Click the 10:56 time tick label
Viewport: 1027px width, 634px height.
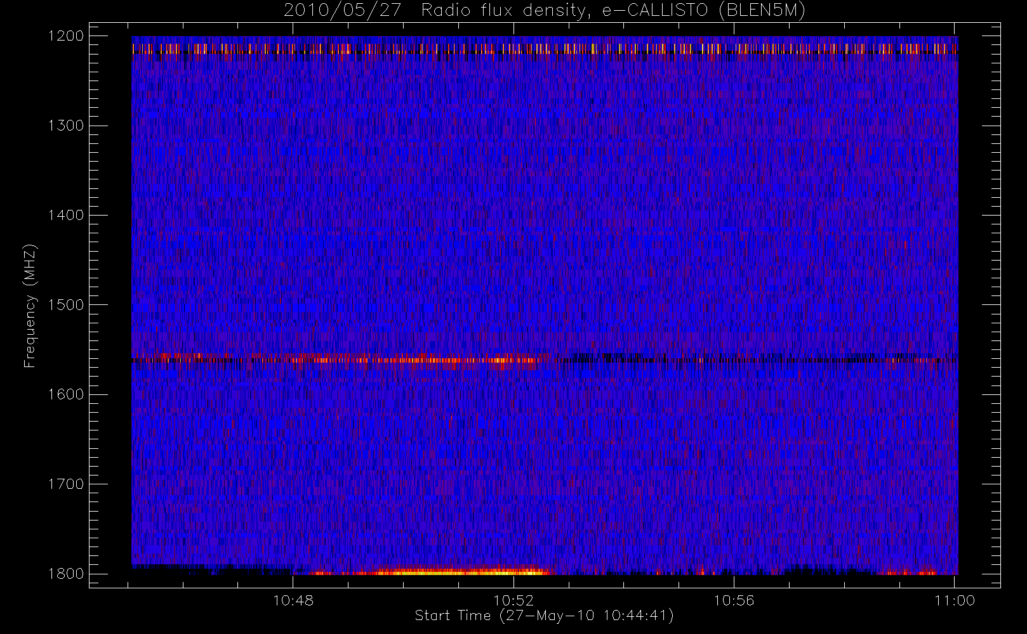click(734, 600)
